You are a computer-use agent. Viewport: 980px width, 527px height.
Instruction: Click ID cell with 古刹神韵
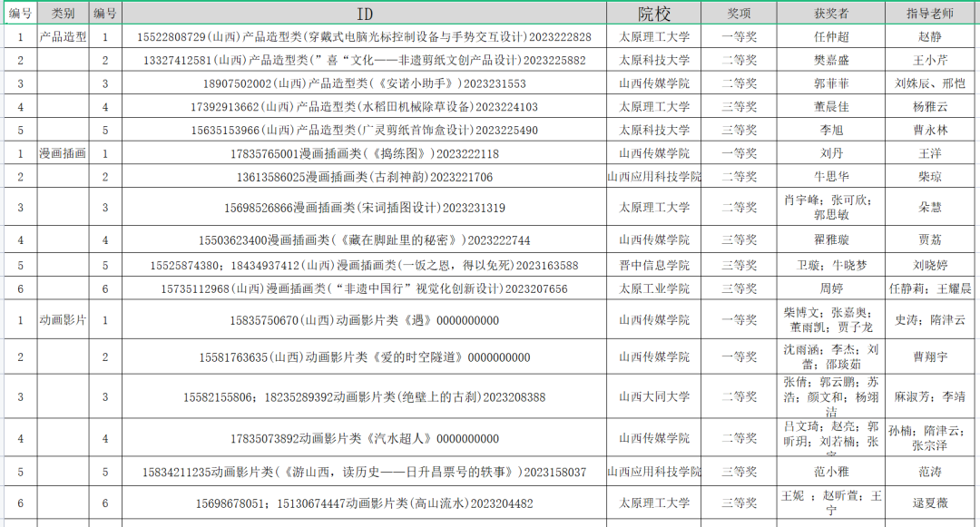(x=365, y=177)
